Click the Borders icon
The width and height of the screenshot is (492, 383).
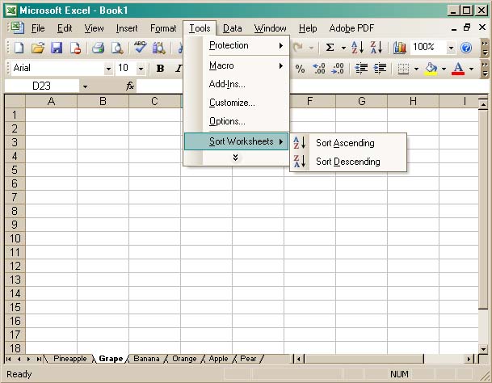pyautogui.click(x=403, y=69)
